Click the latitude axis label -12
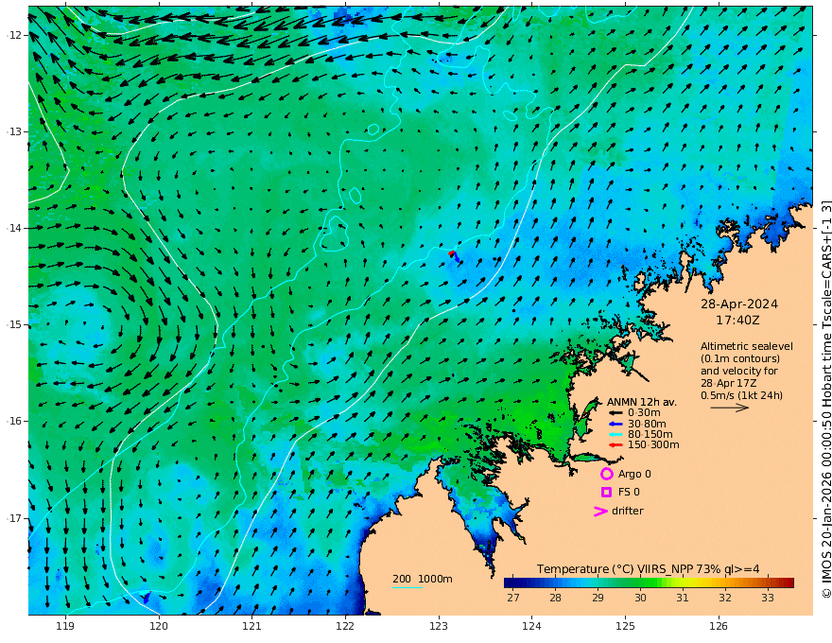The height and width of the screenshot is (643, 832). coord(14,35)
